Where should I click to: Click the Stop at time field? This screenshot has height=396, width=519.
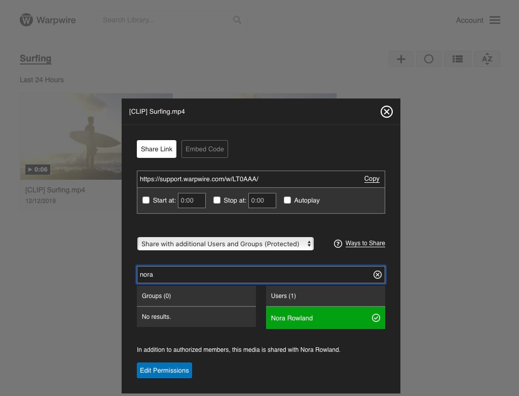point(262,201)
